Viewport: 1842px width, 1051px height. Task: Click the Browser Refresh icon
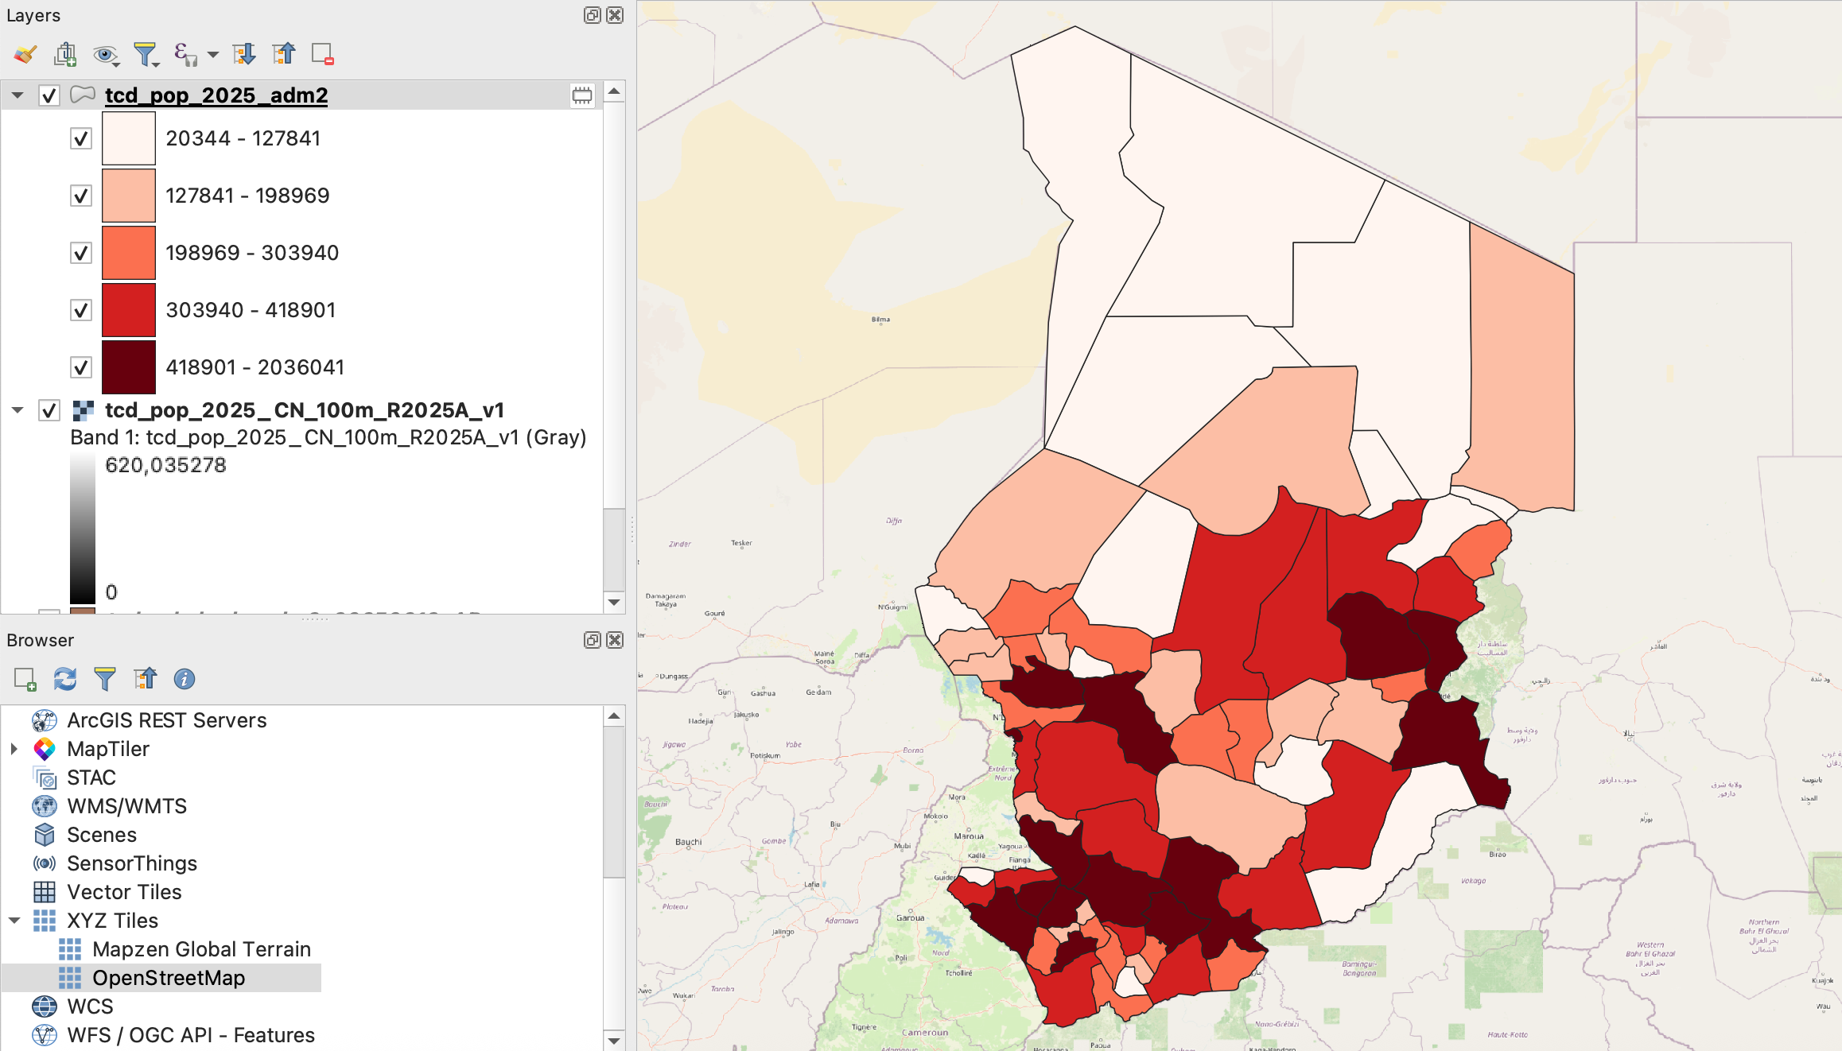pos(65,679)
